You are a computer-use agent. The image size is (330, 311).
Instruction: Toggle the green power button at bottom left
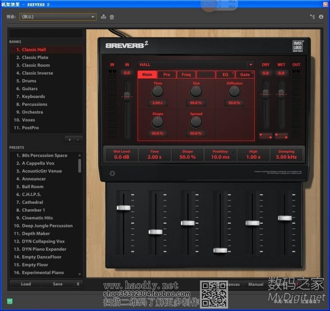tap(10, 301)
